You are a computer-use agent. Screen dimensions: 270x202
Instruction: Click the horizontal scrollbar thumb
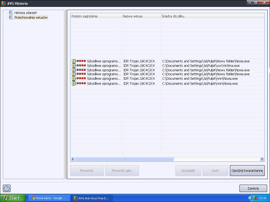124,159
